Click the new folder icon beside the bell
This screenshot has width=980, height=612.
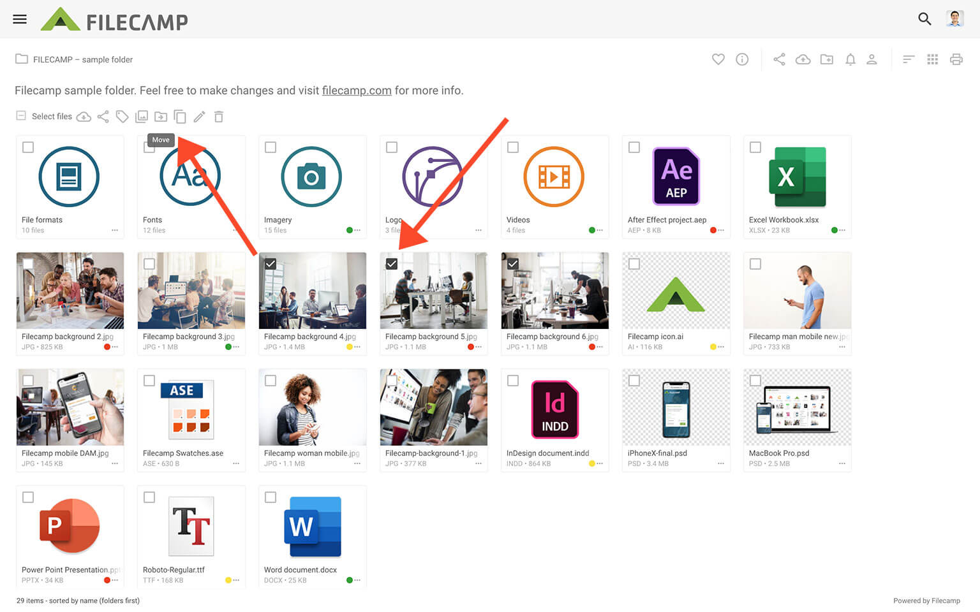[x=827, y=59]
